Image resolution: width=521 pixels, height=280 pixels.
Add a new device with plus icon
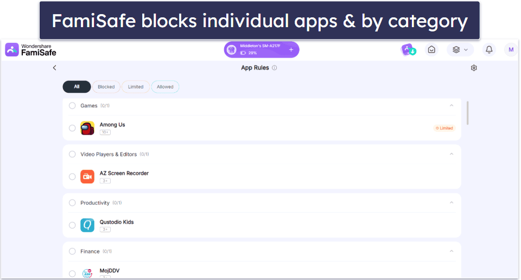[291, 50]
